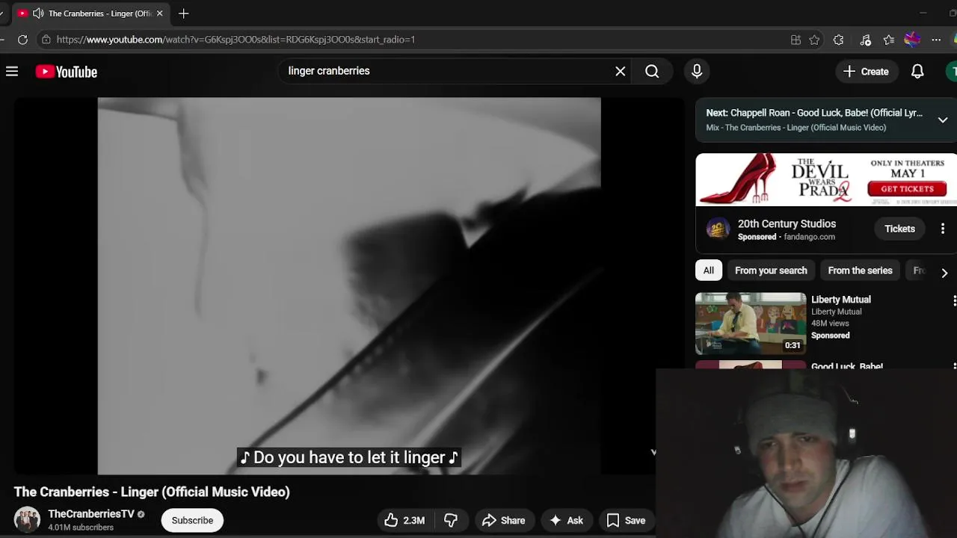
Task: Open the split screen browser icon
Action: [x=796, y=40]
